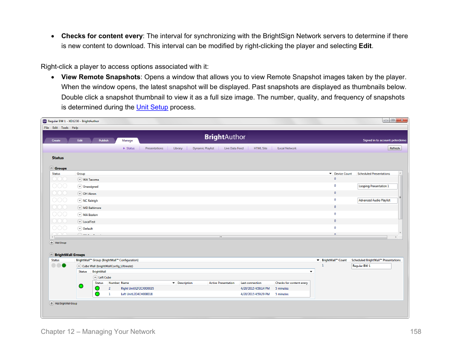The image size is (450, 348).
Task: Click Cube Wall green status indicator
Action: 64,265
